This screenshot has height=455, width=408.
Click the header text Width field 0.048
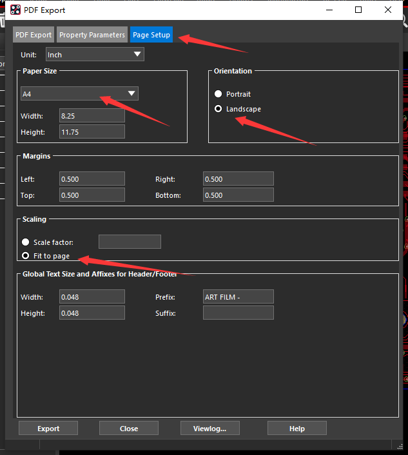92,297
